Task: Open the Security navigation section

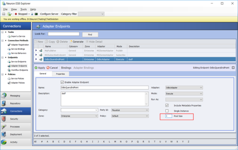Action: pyautogui.click(x=16, y=119)
